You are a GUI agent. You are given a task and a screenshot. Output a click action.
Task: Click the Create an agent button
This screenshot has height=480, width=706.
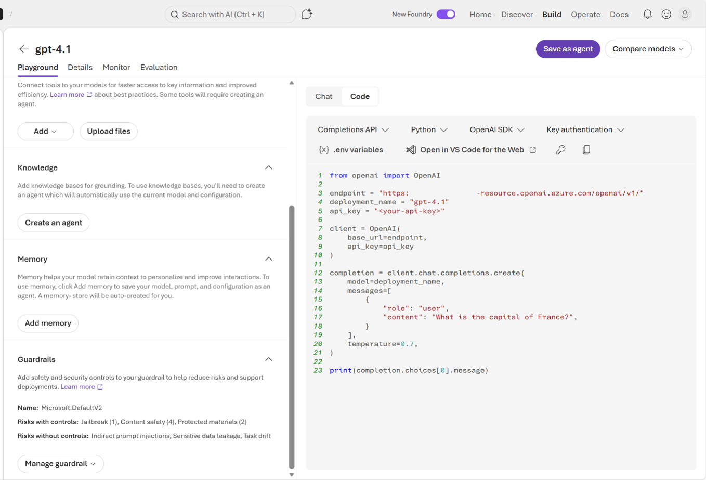click(54, 223)
